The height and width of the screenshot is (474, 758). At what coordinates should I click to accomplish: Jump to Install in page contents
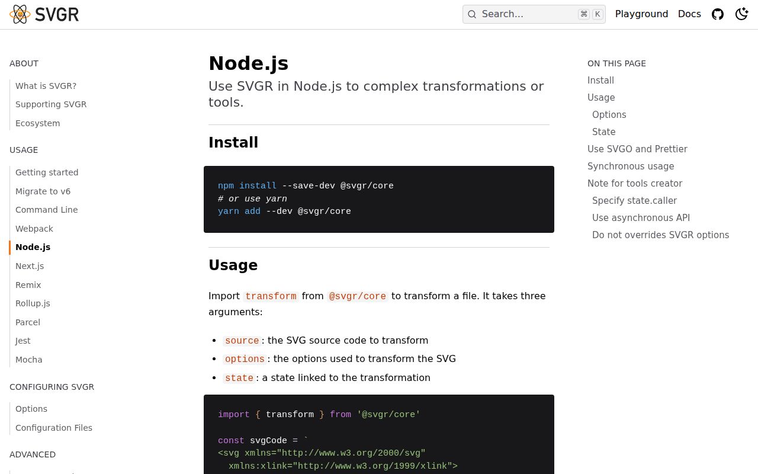[600, 81]
